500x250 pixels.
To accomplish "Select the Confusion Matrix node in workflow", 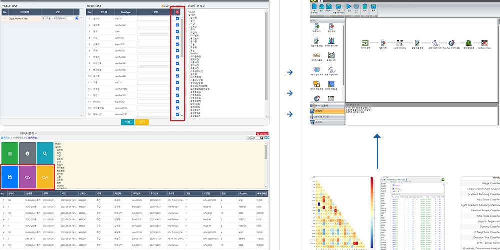I will 484,44.
